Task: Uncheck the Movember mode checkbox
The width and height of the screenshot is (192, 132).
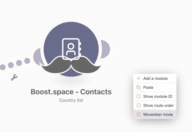Action: [x=138, y=115]
